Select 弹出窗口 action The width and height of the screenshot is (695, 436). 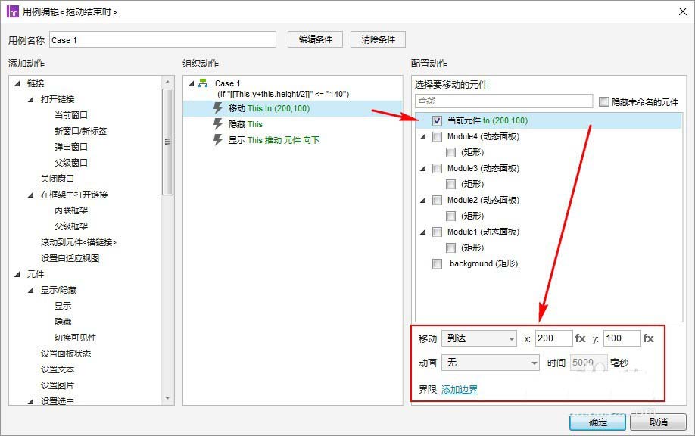(x=71, y=147)
